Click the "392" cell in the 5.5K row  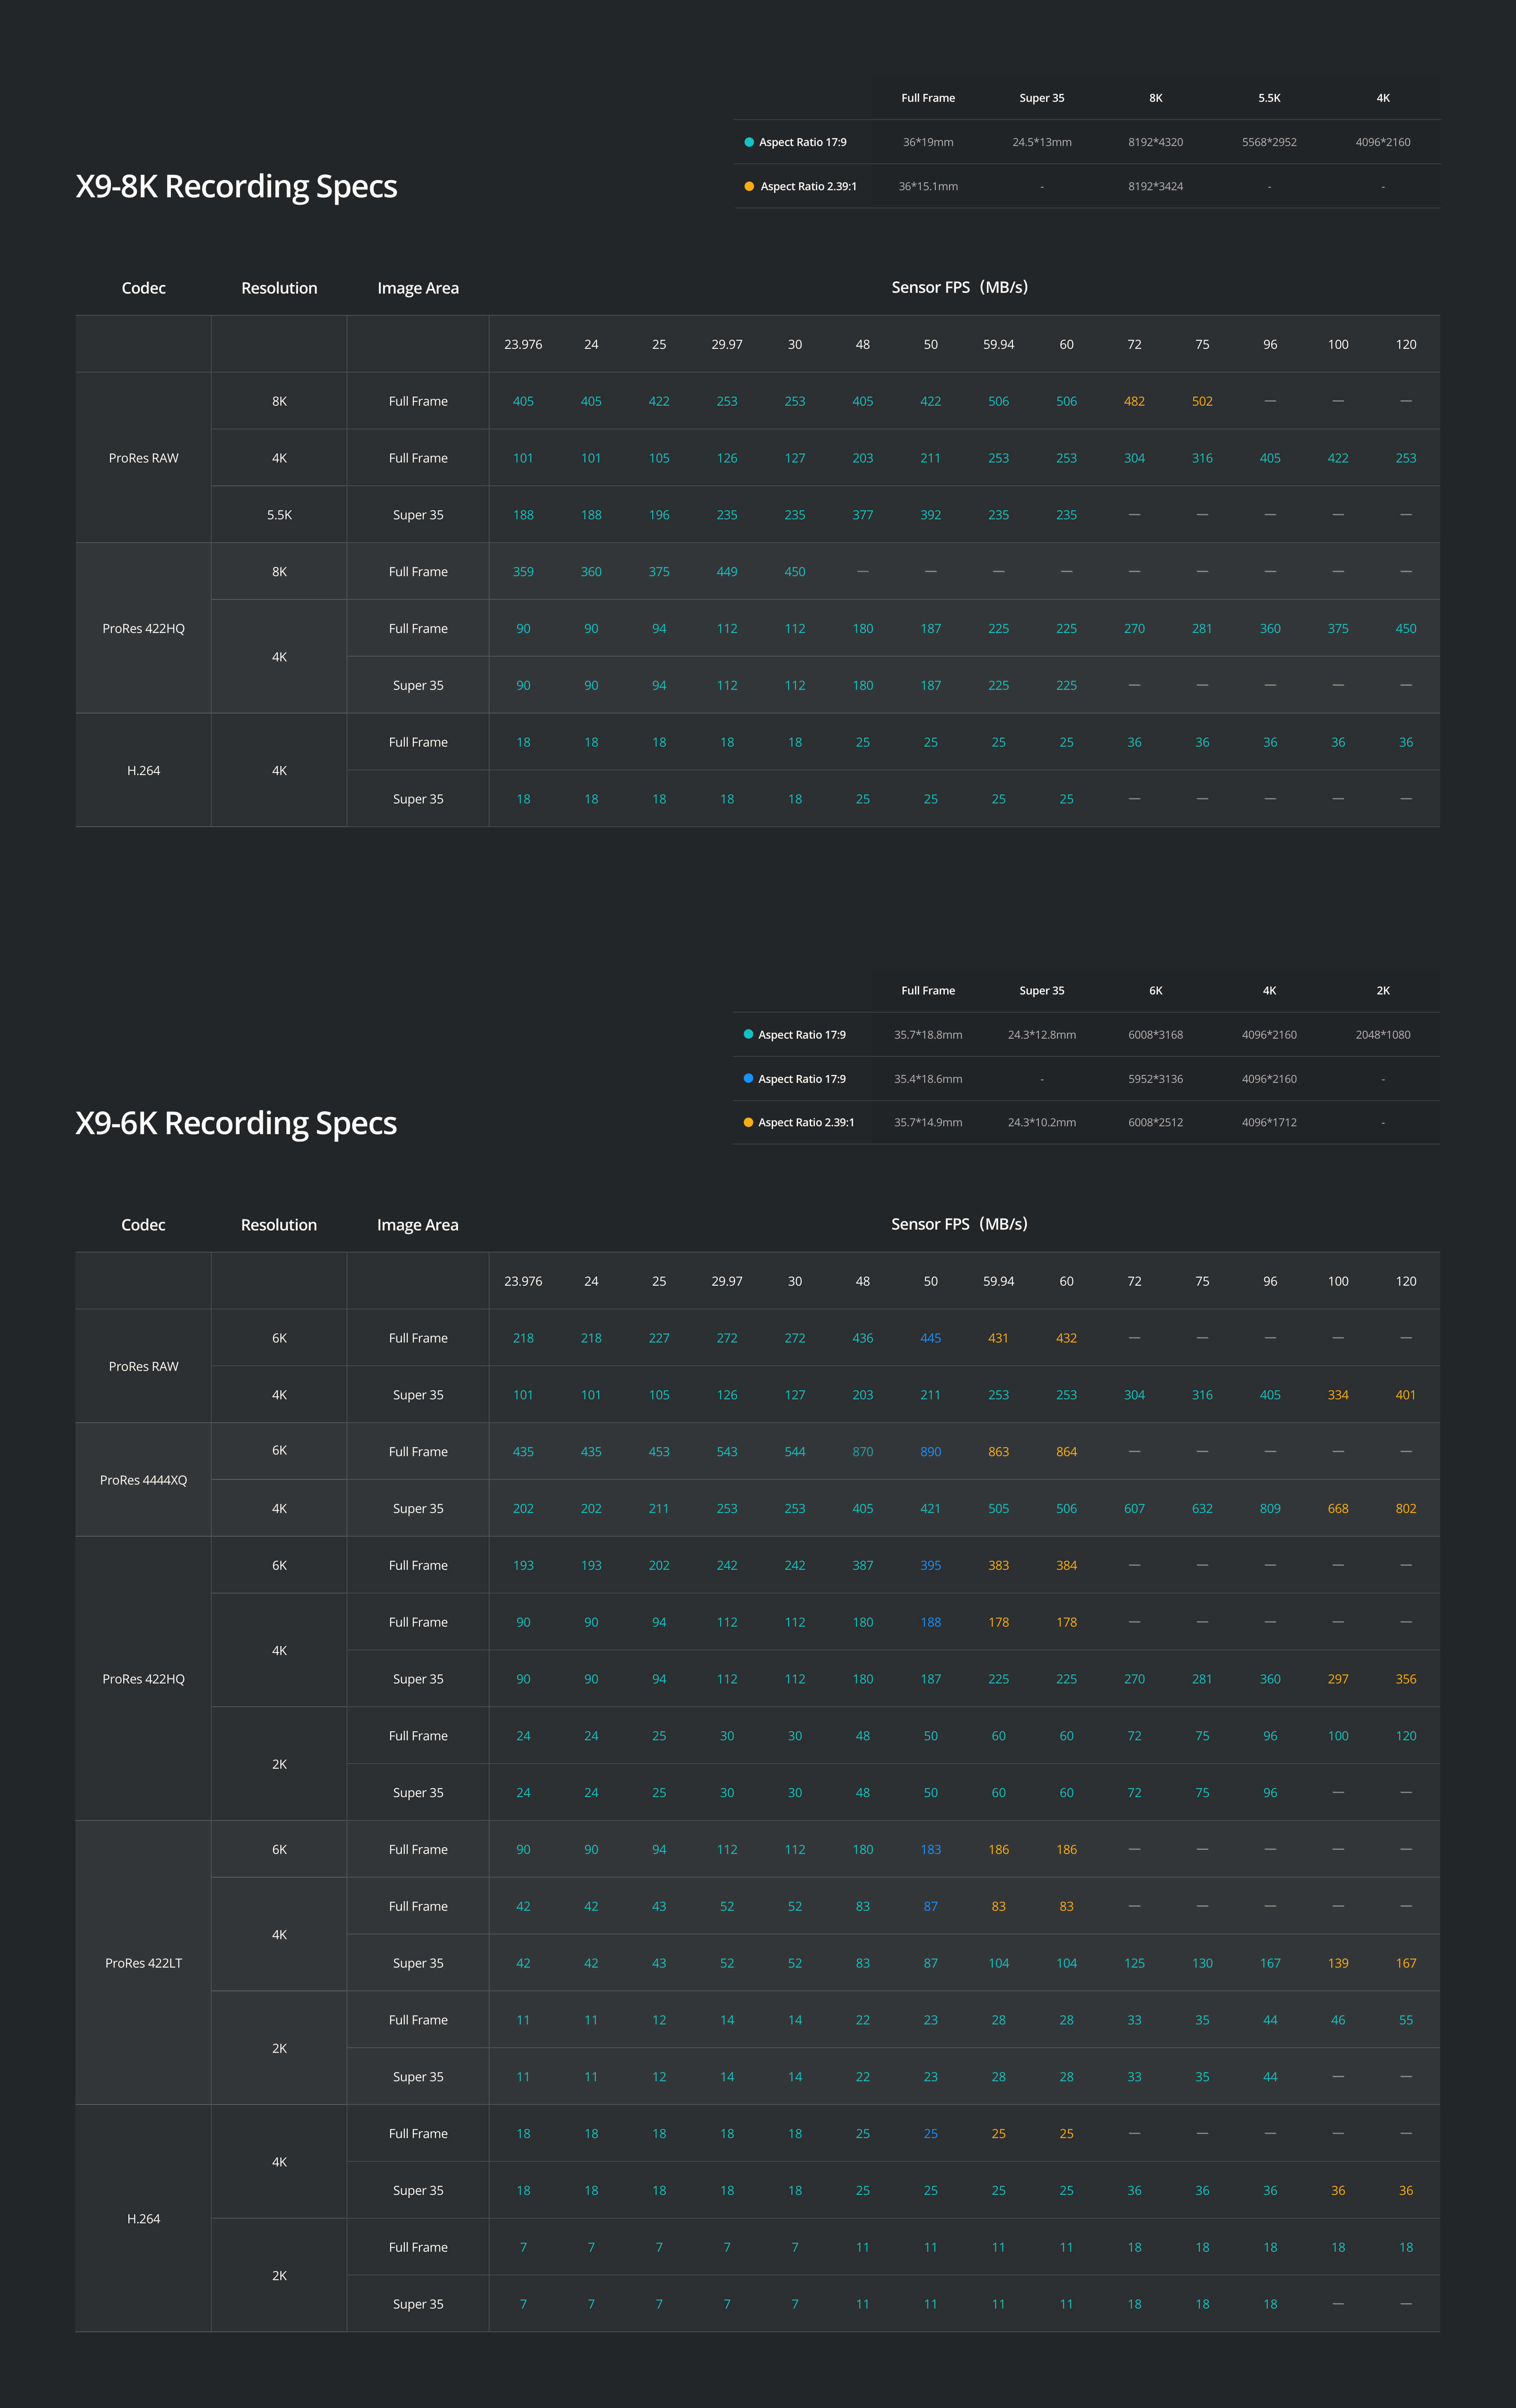click(931, 515)
